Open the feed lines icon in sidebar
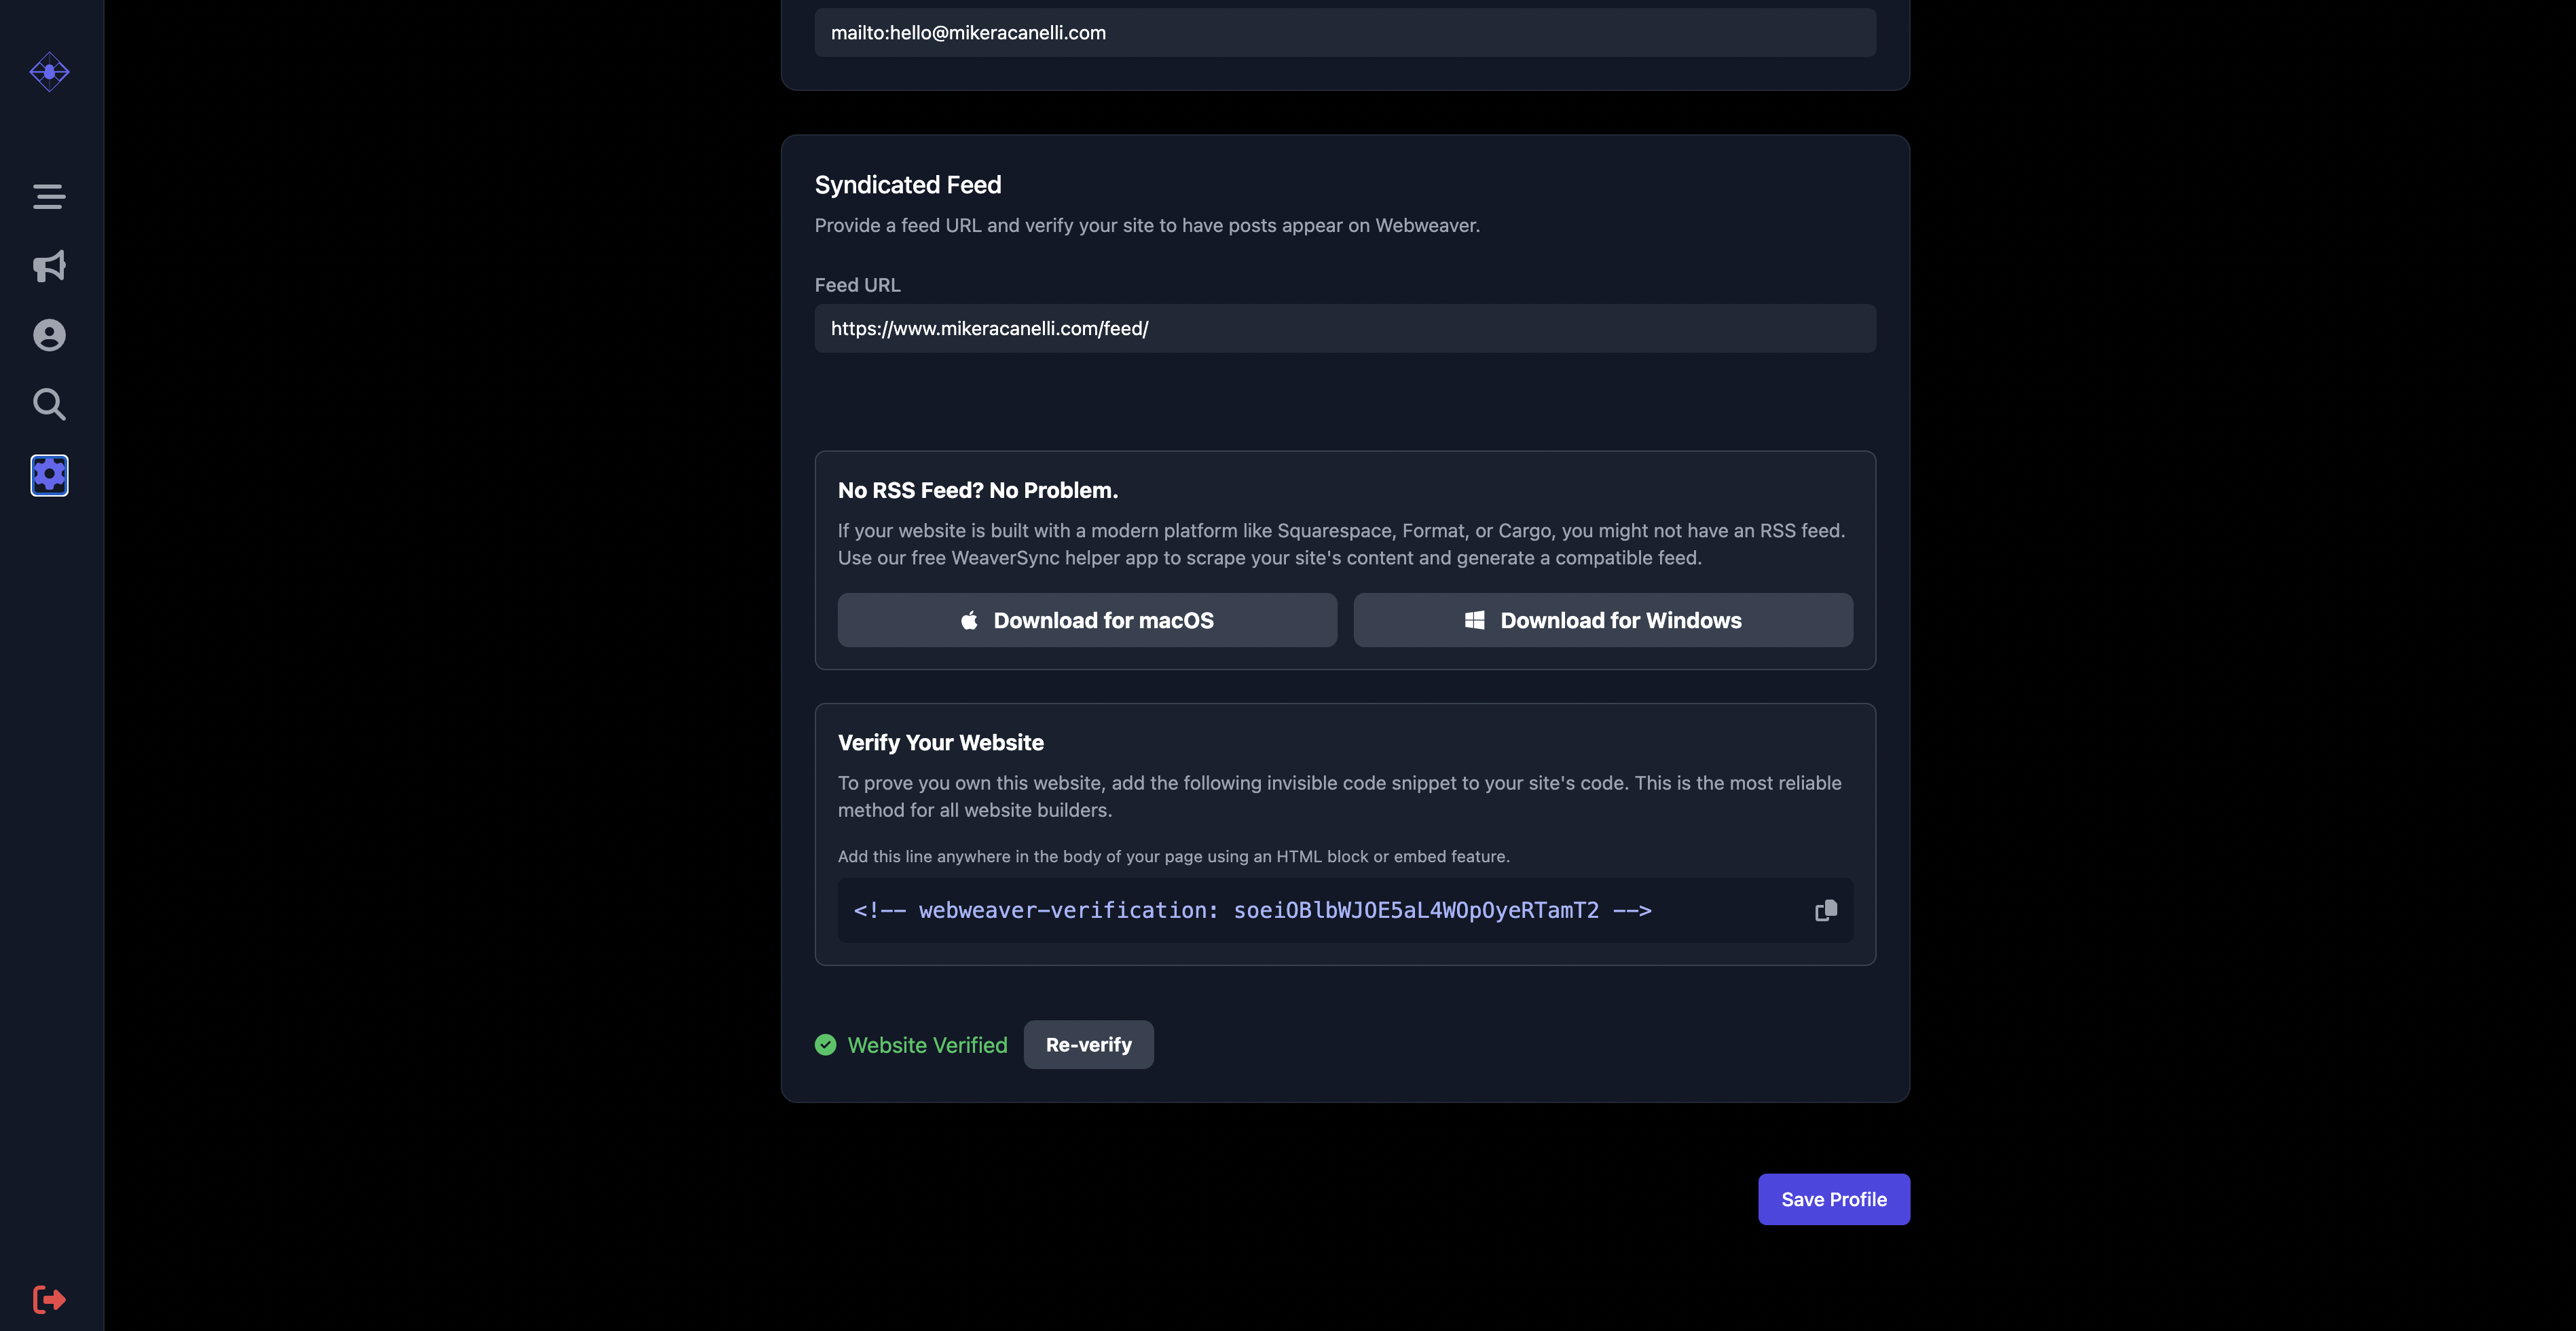Screen dimensions: 2576x1331 pyautogui.click(x=49, y=197)
